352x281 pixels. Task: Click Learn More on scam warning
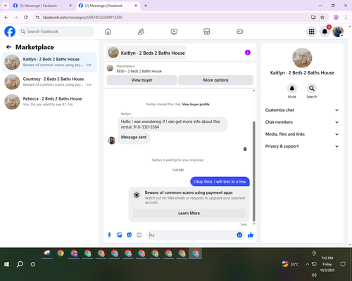point(189,213)
